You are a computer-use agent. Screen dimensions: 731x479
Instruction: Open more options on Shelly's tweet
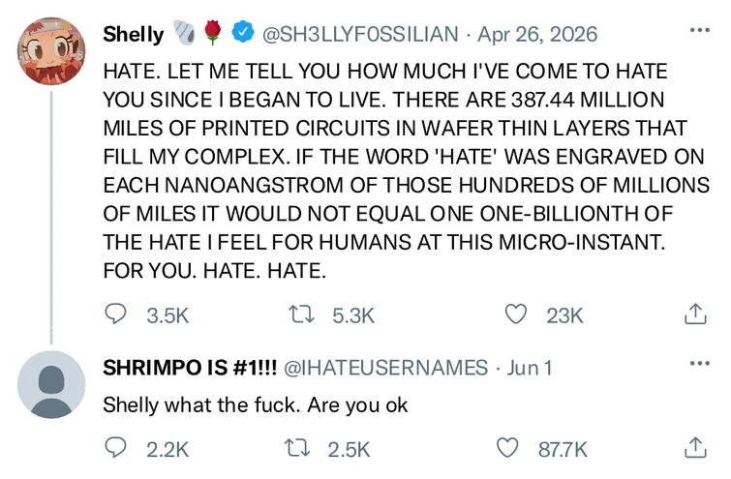coord(698,30)
